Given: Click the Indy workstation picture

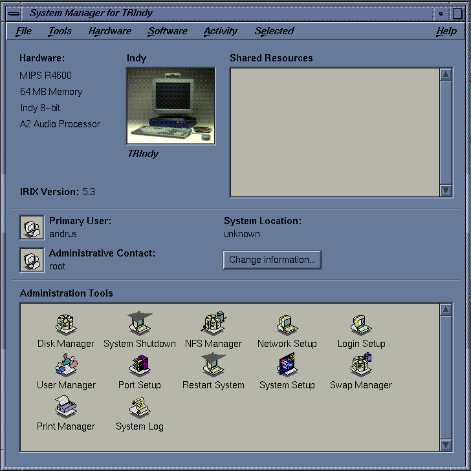Looking at the screenshot, I should (x=171, y=106).
